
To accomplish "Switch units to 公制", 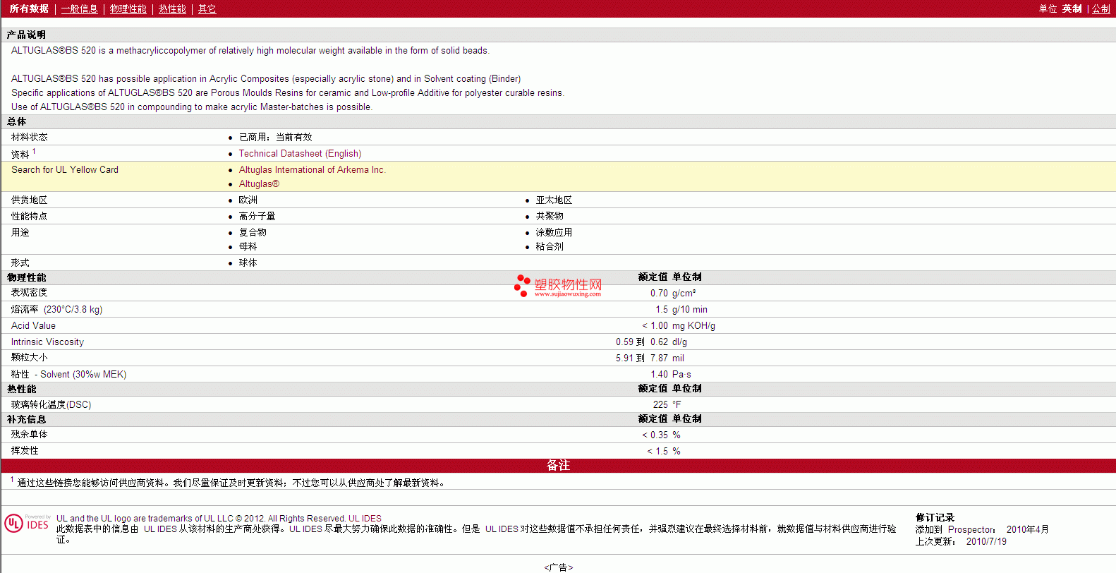I will (x=1100, y=8).
